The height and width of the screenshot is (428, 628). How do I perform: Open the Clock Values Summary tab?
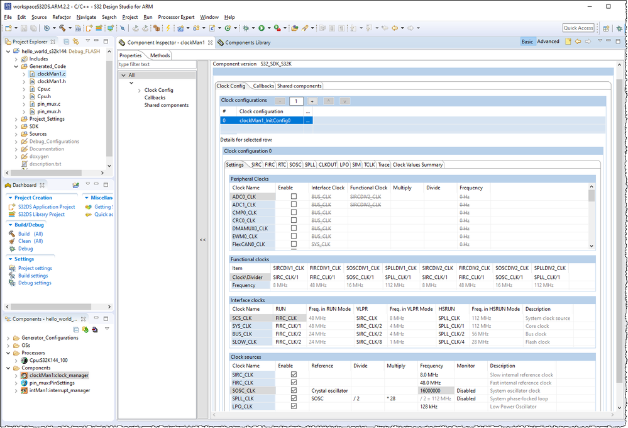(417, 165)
